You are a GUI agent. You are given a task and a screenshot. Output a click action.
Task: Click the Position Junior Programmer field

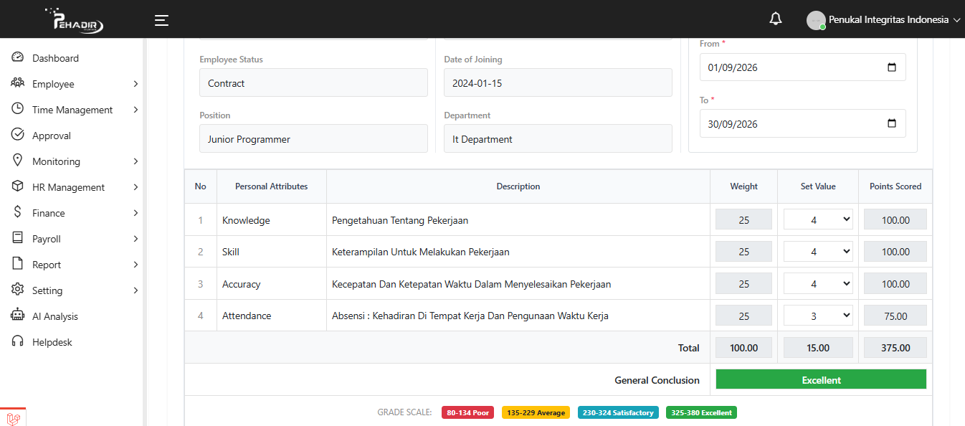point(313,139)
